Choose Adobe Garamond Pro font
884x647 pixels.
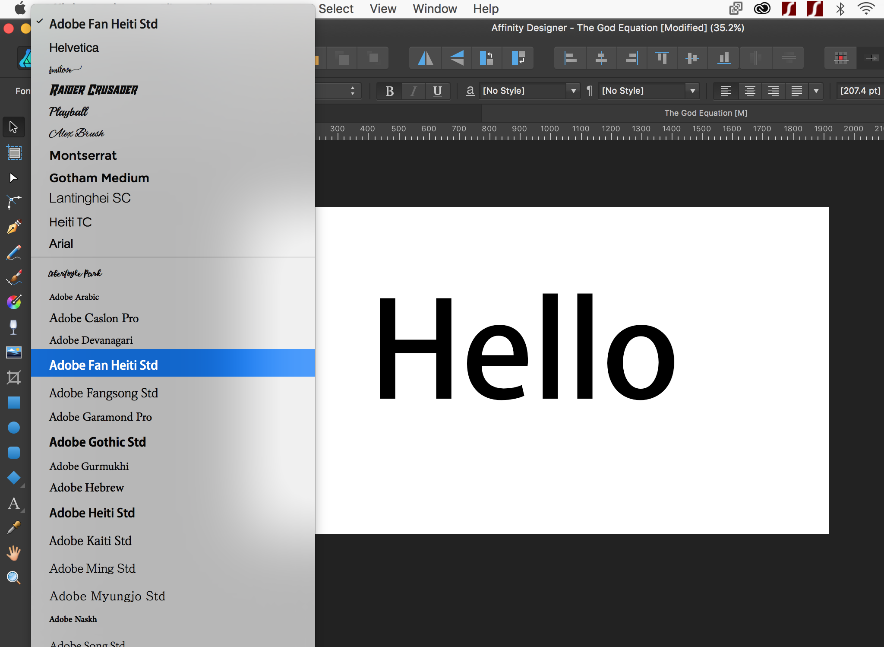click(173, 417)
